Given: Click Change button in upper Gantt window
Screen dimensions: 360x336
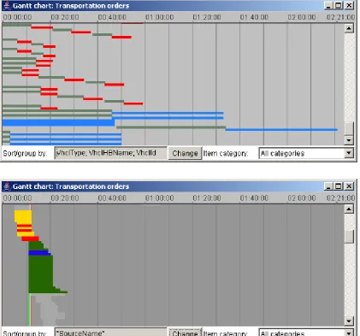Looking at the screenshot, I should pos(185,153).
